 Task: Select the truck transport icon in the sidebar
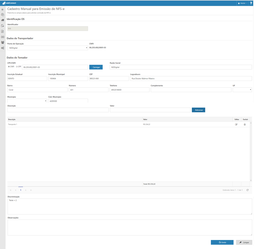point(2,20)
